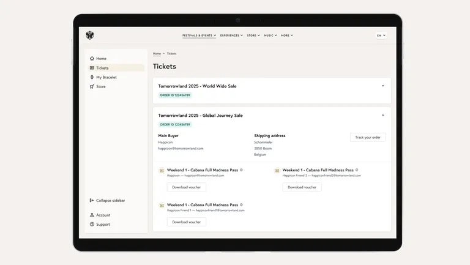Click the My Bracelet icon in sidebar
This screenshot has height=265, width=470.
tap(92, 77)
